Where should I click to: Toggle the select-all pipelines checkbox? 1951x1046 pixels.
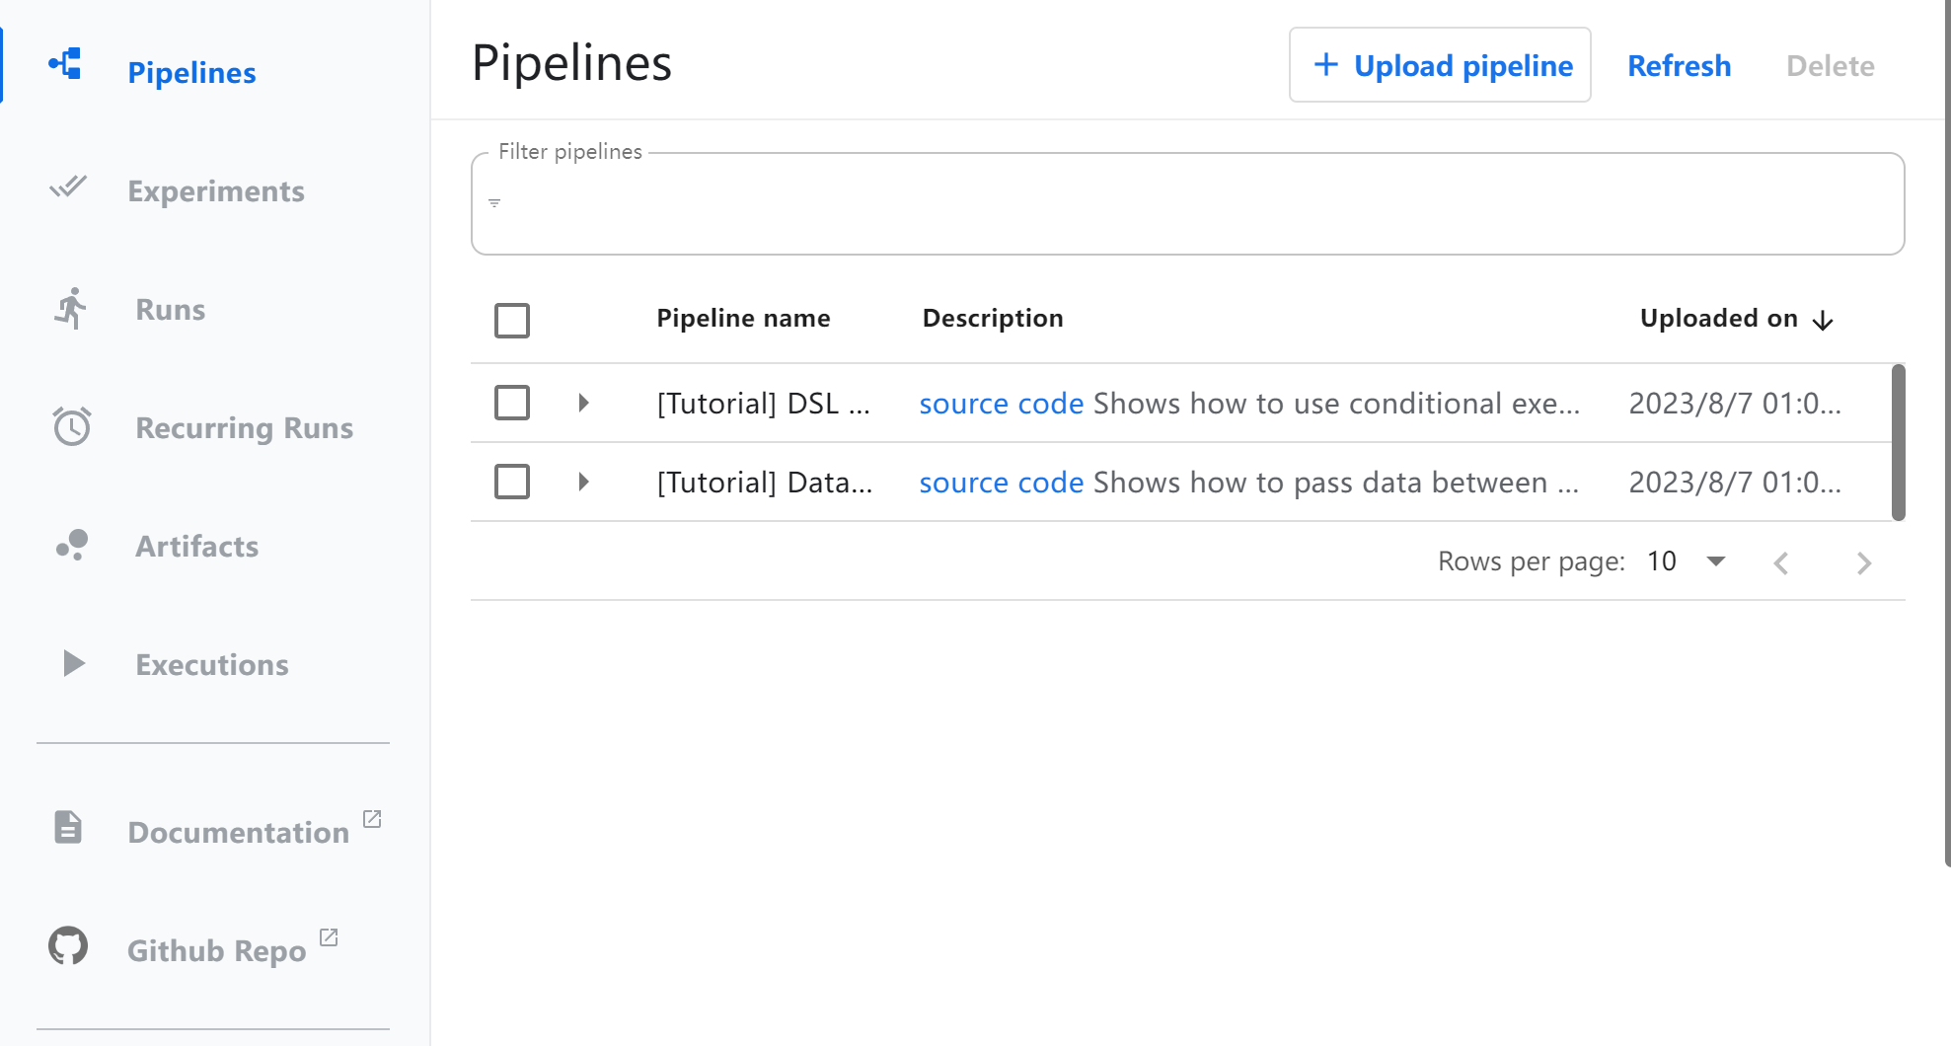pos(512,321)
